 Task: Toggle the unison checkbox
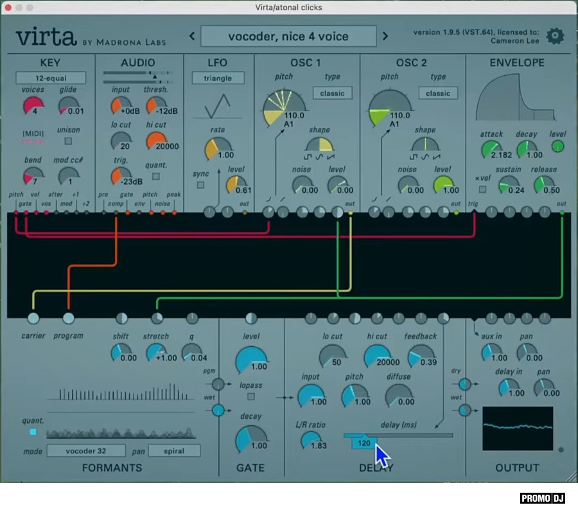click(69, 141)
